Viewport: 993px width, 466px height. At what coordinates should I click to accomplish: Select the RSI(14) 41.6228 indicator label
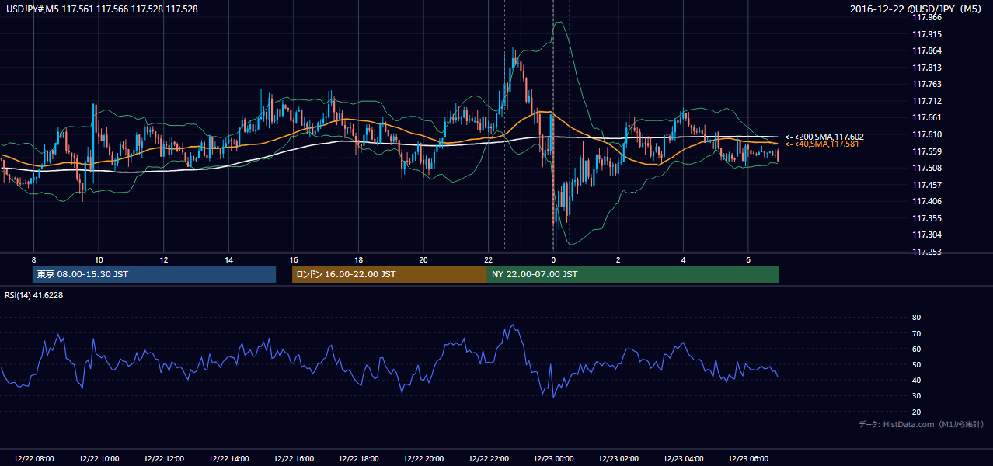pyautogui.click(x=34, y=295)
